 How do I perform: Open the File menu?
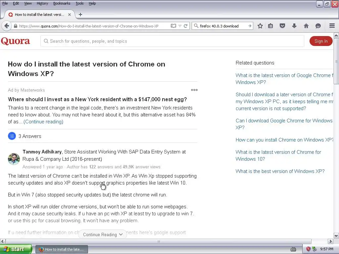coord(5,3)
